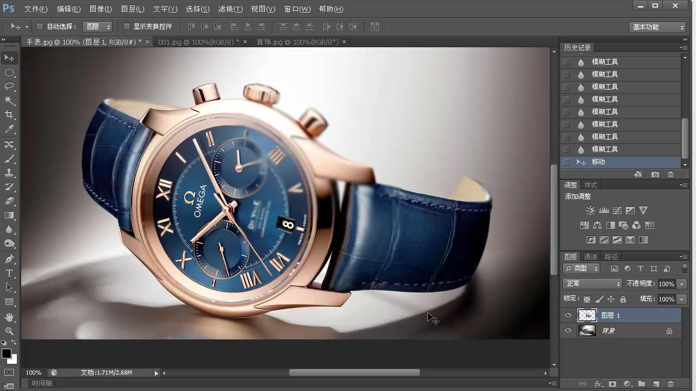696x391 pixels.
Task: Select the Magic Wand tool
Action: (x=9, y=100)
